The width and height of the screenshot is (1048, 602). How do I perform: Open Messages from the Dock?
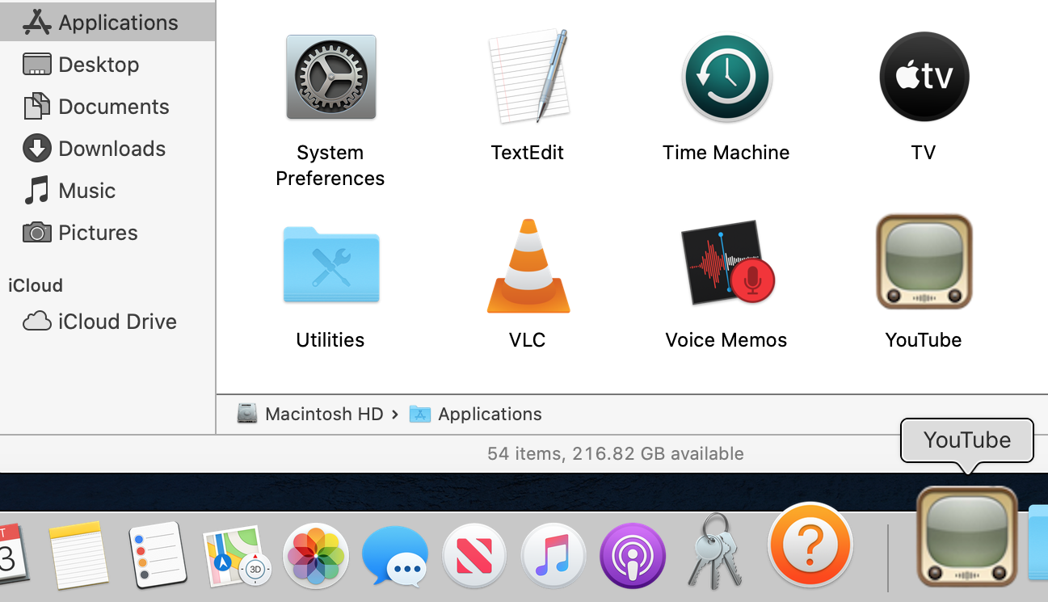point(395,557)
